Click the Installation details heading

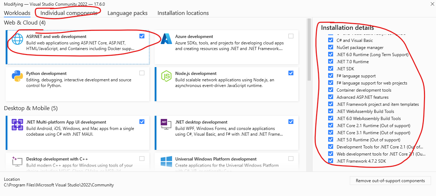tap(347, 28)
